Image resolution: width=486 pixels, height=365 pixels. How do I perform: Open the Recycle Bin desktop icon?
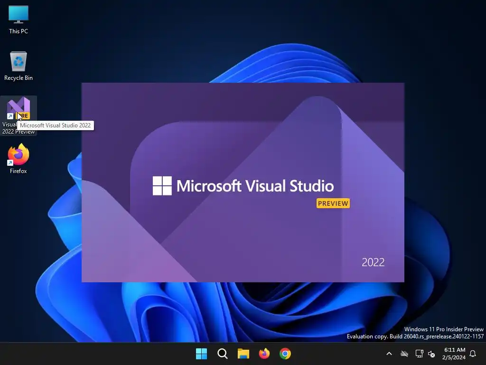pos(19,66)
